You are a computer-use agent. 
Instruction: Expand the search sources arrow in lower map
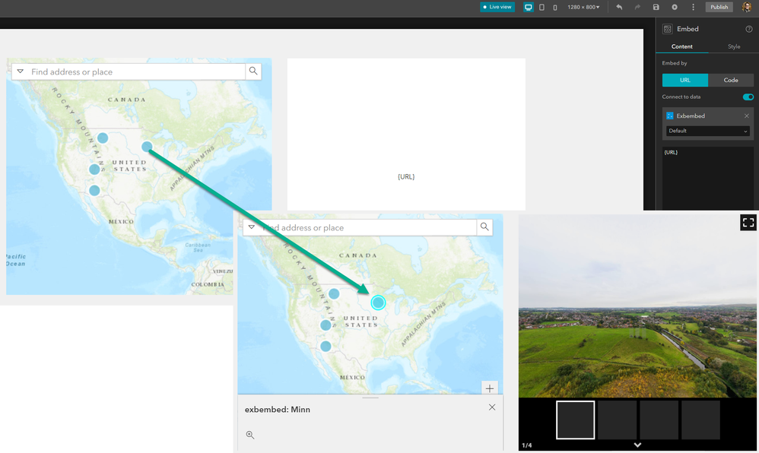252,226
